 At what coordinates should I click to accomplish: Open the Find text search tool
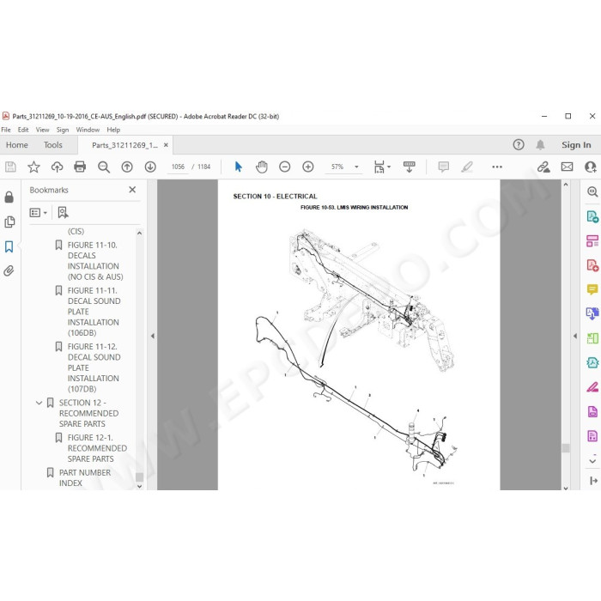[x=104, y=167]
